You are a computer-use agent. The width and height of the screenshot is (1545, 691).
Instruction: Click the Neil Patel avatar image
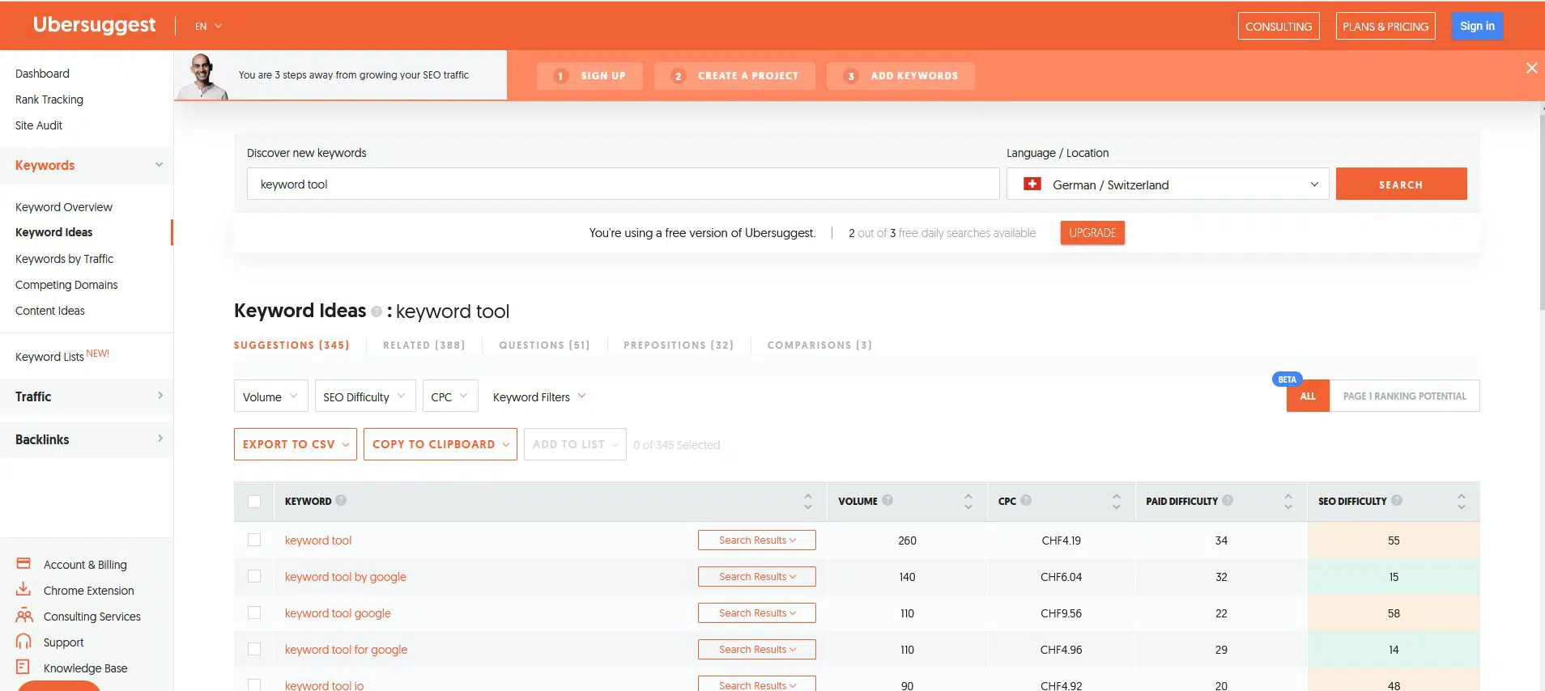(202, 76)
